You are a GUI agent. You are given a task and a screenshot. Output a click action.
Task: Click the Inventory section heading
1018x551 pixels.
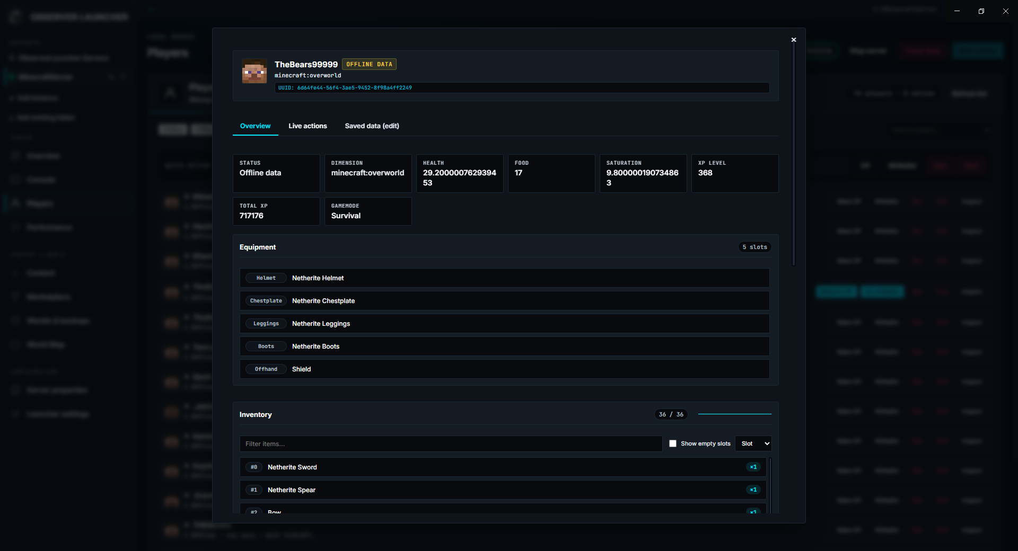tap(256, 415)
